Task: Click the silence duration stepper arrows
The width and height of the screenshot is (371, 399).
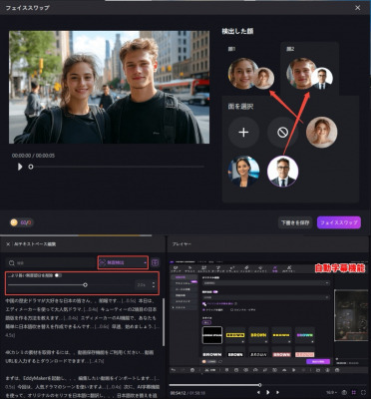Action: [154, 285]
